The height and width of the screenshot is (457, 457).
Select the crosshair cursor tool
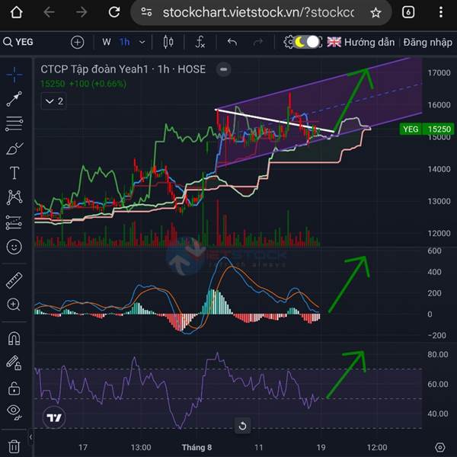point(14,75)
